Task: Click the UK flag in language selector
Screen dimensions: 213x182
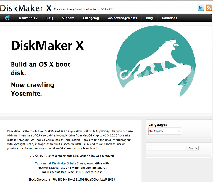Action: point(150,131)
